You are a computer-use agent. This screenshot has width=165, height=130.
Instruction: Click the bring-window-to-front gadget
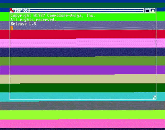click(153, 11)
